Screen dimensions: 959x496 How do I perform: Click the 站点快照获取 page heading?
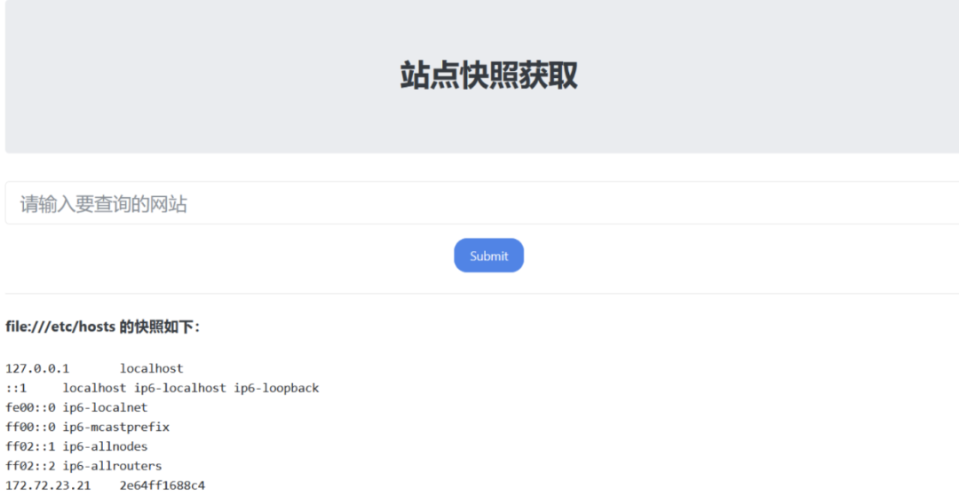pos(488,75)
